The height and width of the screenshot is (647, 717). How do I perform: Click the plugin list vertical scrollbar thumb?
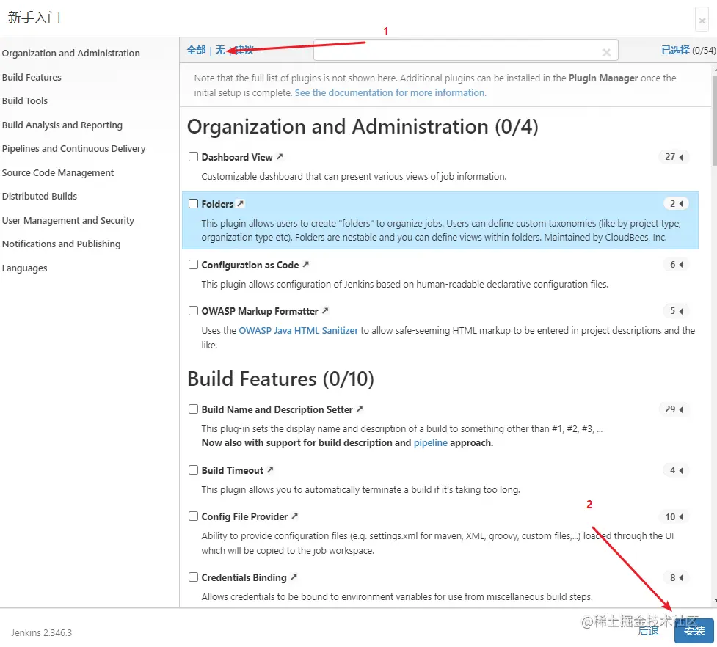(714, 120)
